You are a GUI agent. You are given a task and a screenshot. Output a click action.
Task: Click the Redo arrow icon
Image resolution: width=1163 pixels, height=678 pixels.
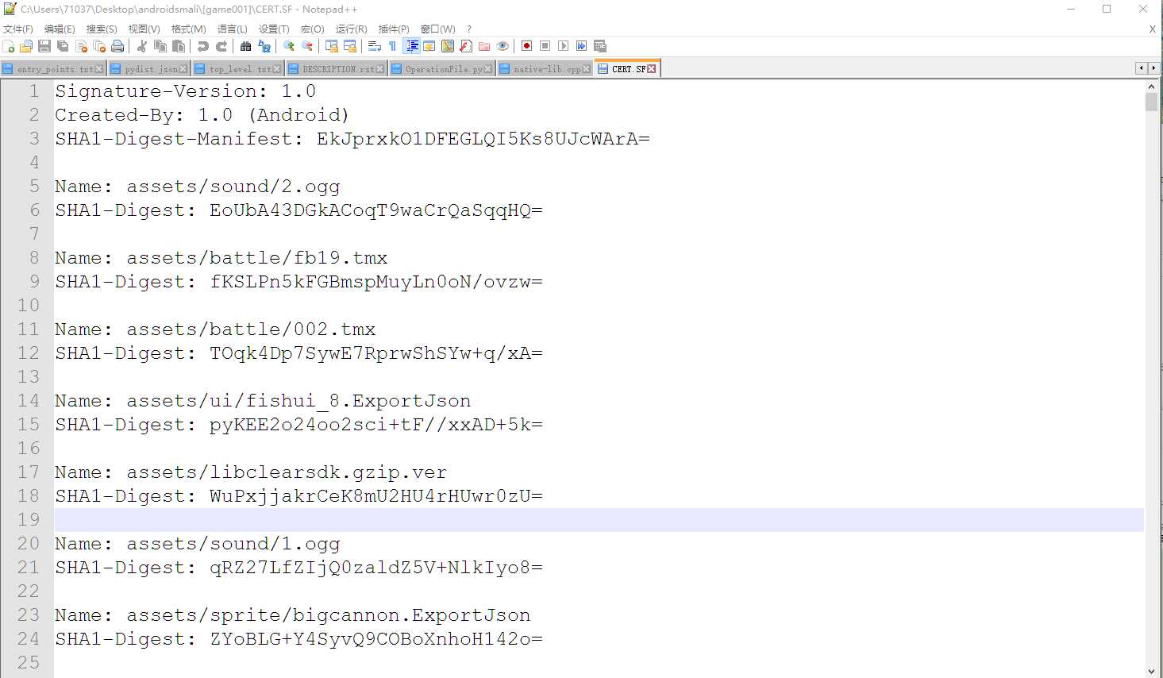[221, 46]
